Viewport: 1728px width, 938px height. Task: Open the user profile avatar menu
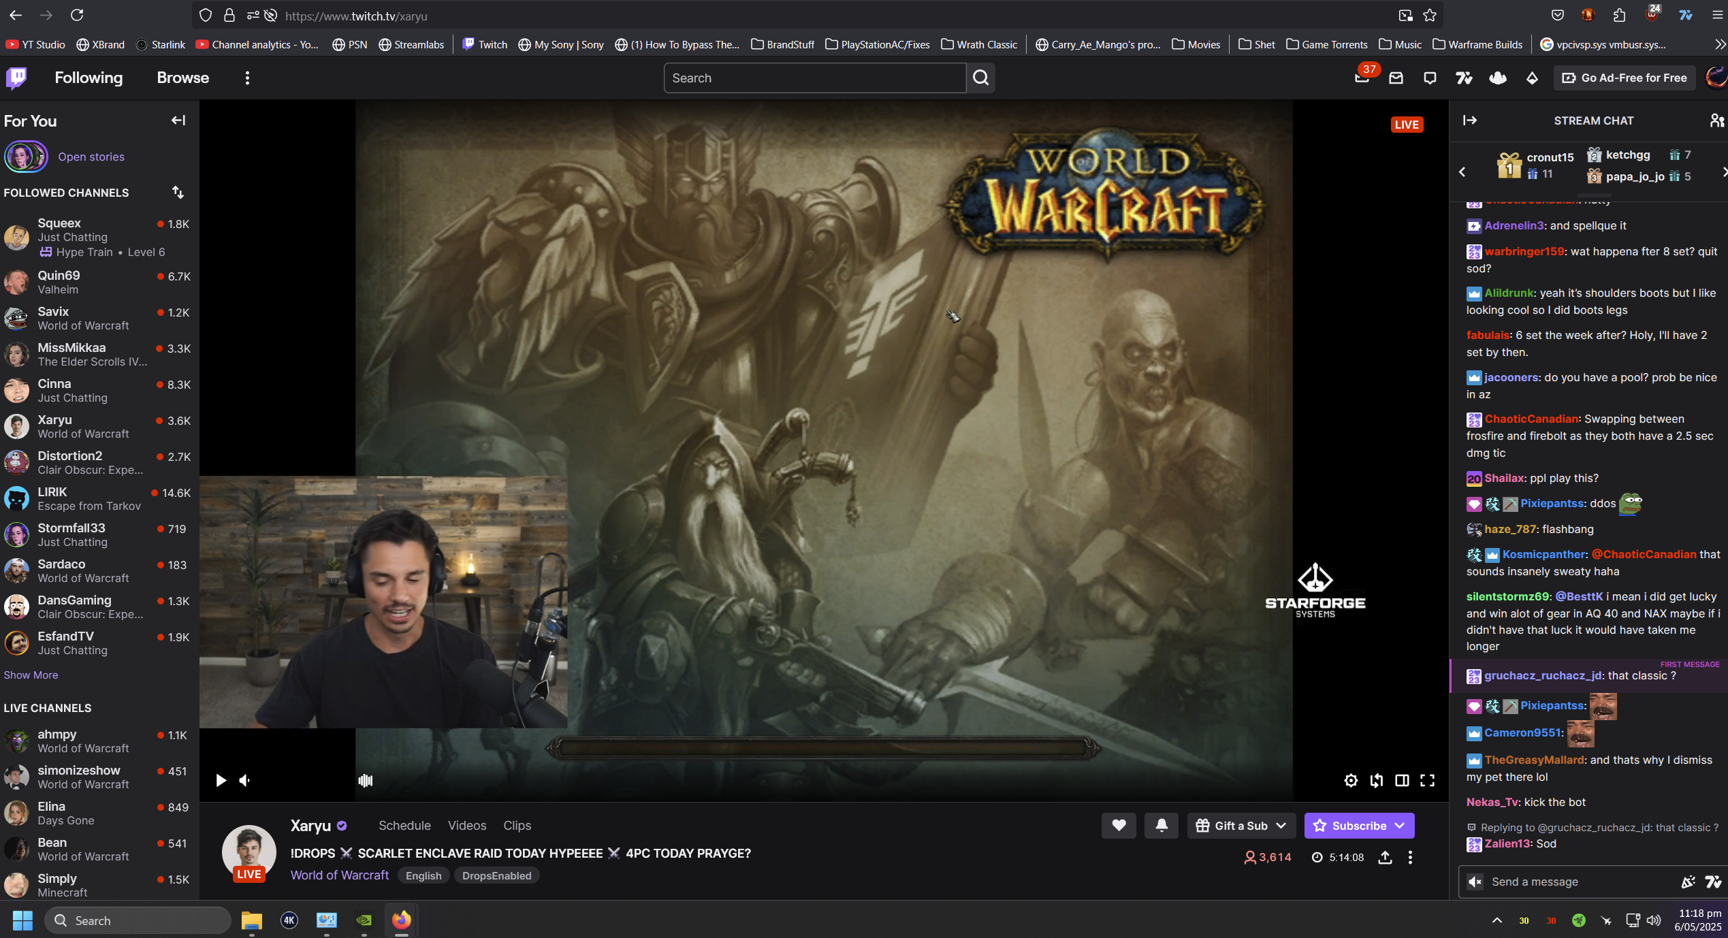(x=1716, y=78)
